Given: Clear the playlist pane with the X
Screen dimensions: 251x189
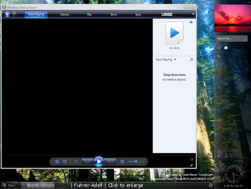Looking at the screenshot, I should 192,60.
